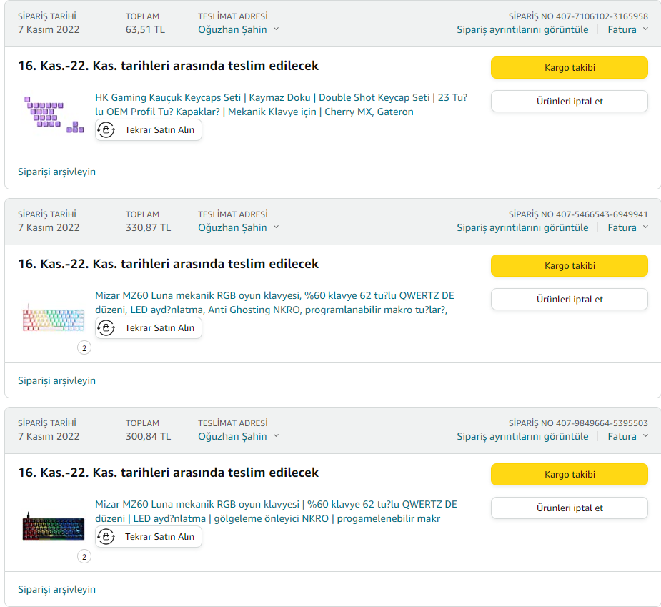Expand Oğuzhan Şahin address in first order
661x607 pixels.
(x=239, y=29)
